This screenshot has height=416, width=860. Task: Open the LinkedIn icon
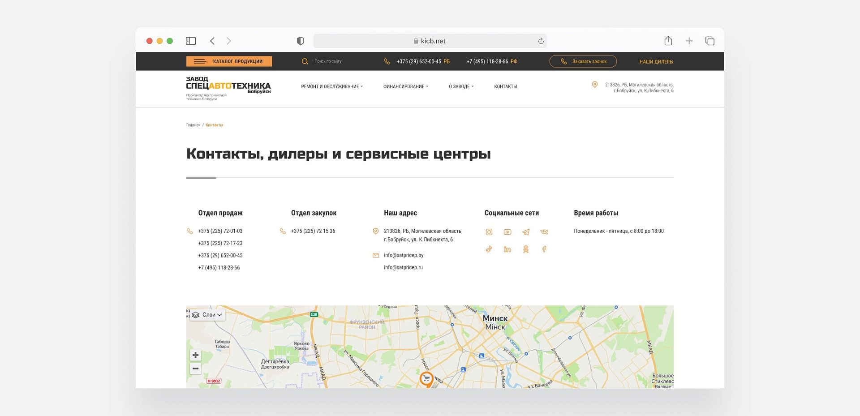pos(507,249)
